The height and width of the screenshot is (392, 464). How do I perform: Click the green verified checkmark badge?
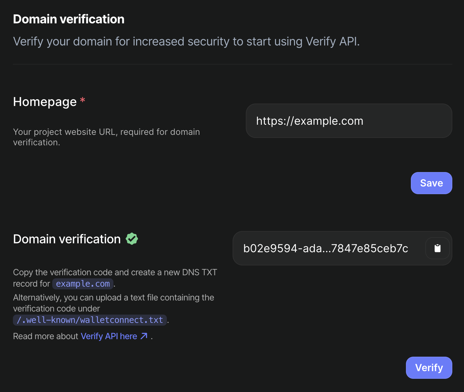tap(132, 239)
